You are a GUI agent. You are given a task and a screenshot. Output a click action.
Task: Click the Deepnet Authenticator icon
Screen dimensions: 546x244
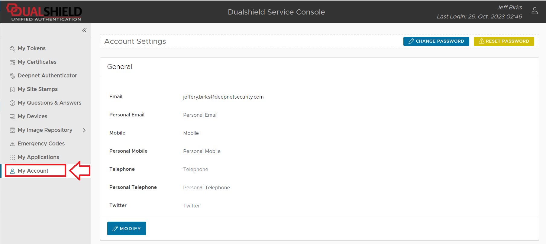tap(12, 76)
